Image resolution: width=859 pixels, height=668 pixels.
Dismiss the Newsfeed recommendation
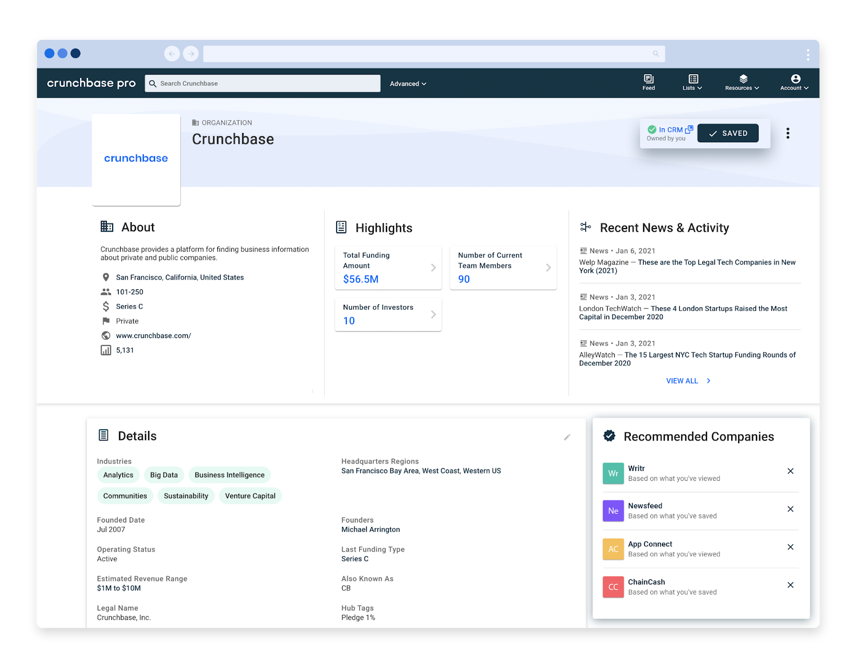pyautogui.click(x=790, y=509)
